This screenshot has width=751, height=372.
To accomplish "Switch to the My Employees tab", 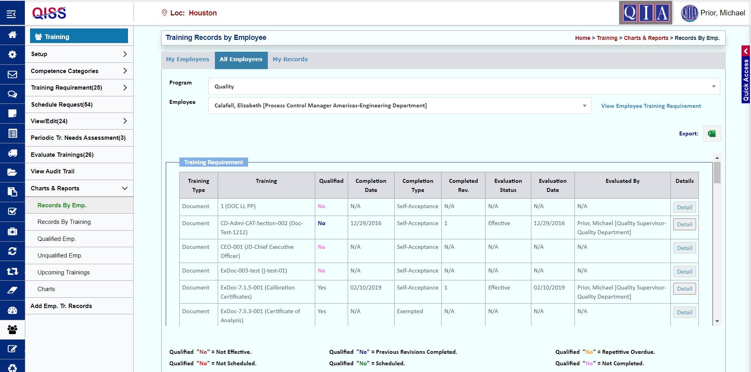I will (x=188, y=59).
